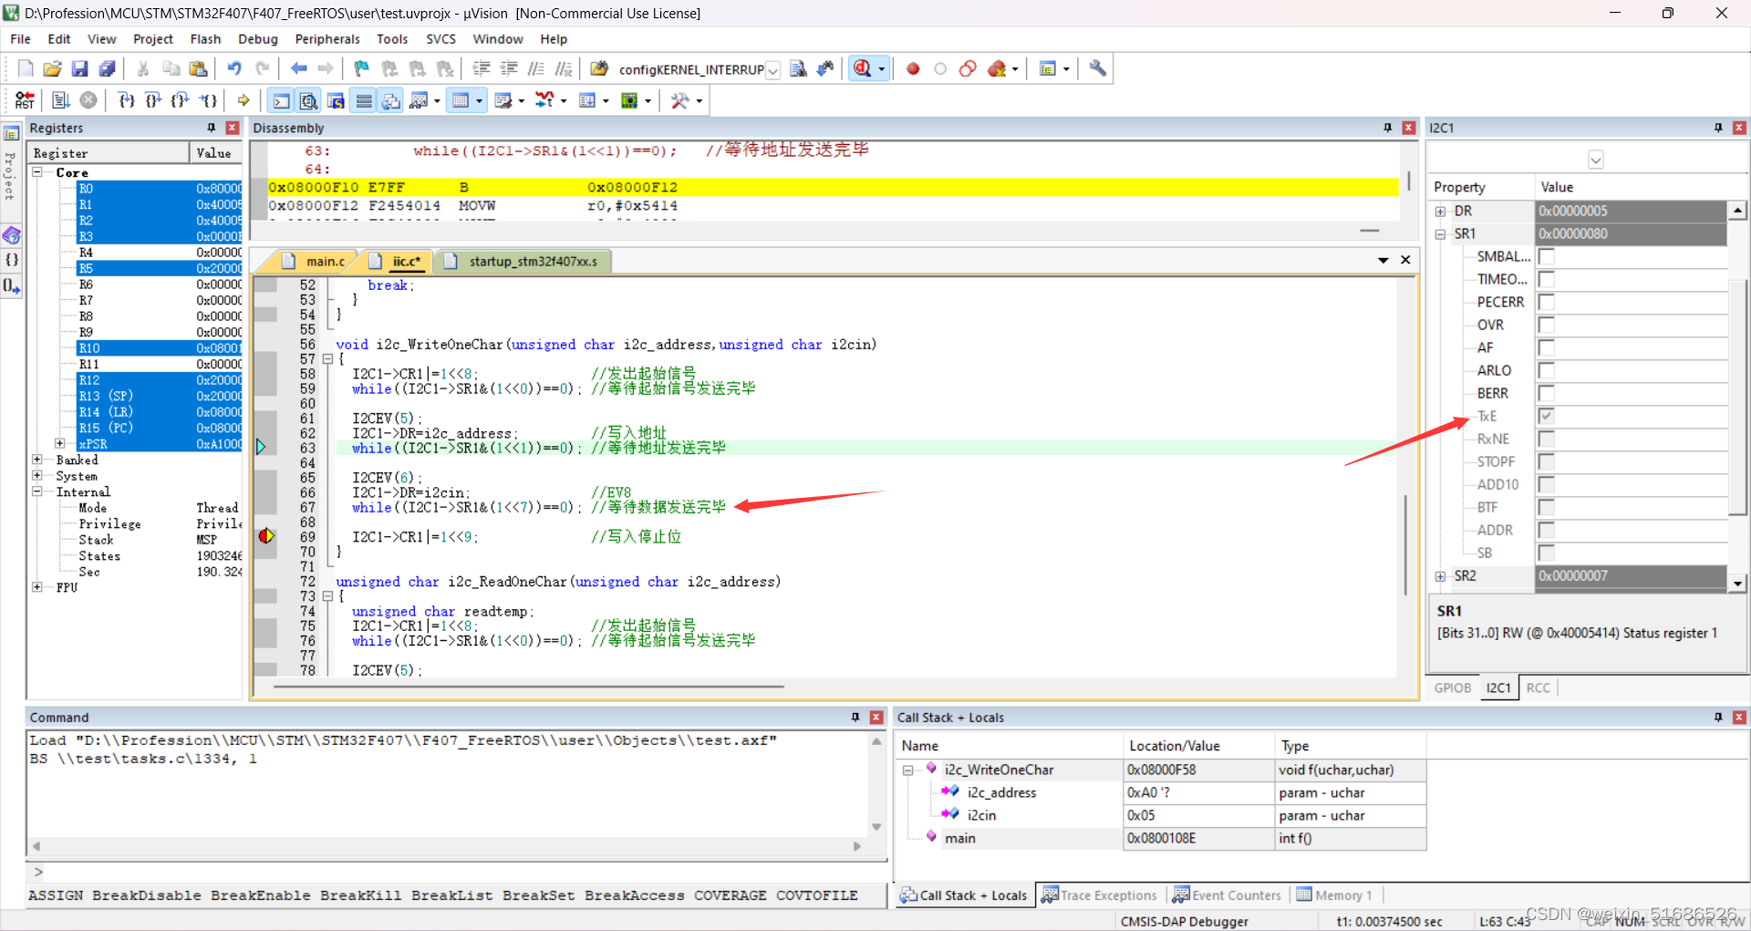Image resolution: width=1751 pixels, height=931 pixels.
Task: Click the Trace Exceptions button
Action: pyautogui.click(x=1099, y=895)
